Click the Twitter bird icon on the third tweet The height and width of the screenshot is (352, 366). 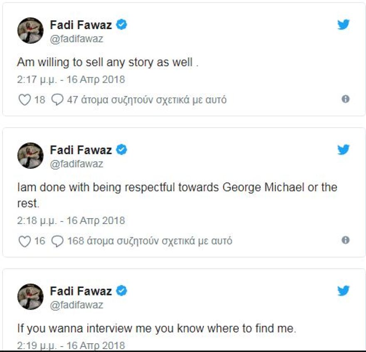click(x=344, y=291)
